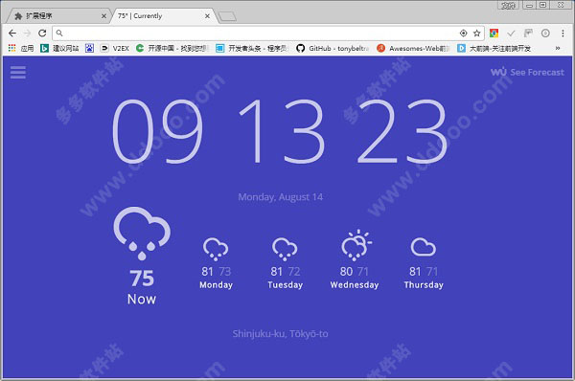The height and width of the screenshot is (381, 575).
Task: Click Wednesday's sun and rain icon
Action: pos(356,245)
